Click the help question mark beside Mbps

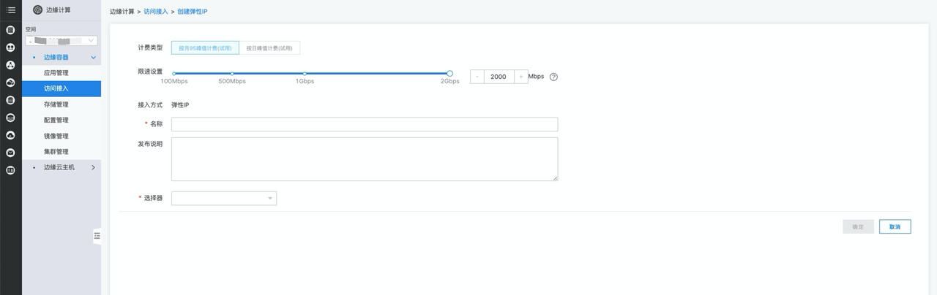coord(553,77)
